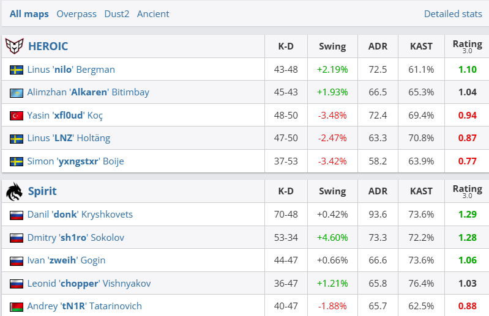Click the Russian flag beside donk

coord(17,215)
